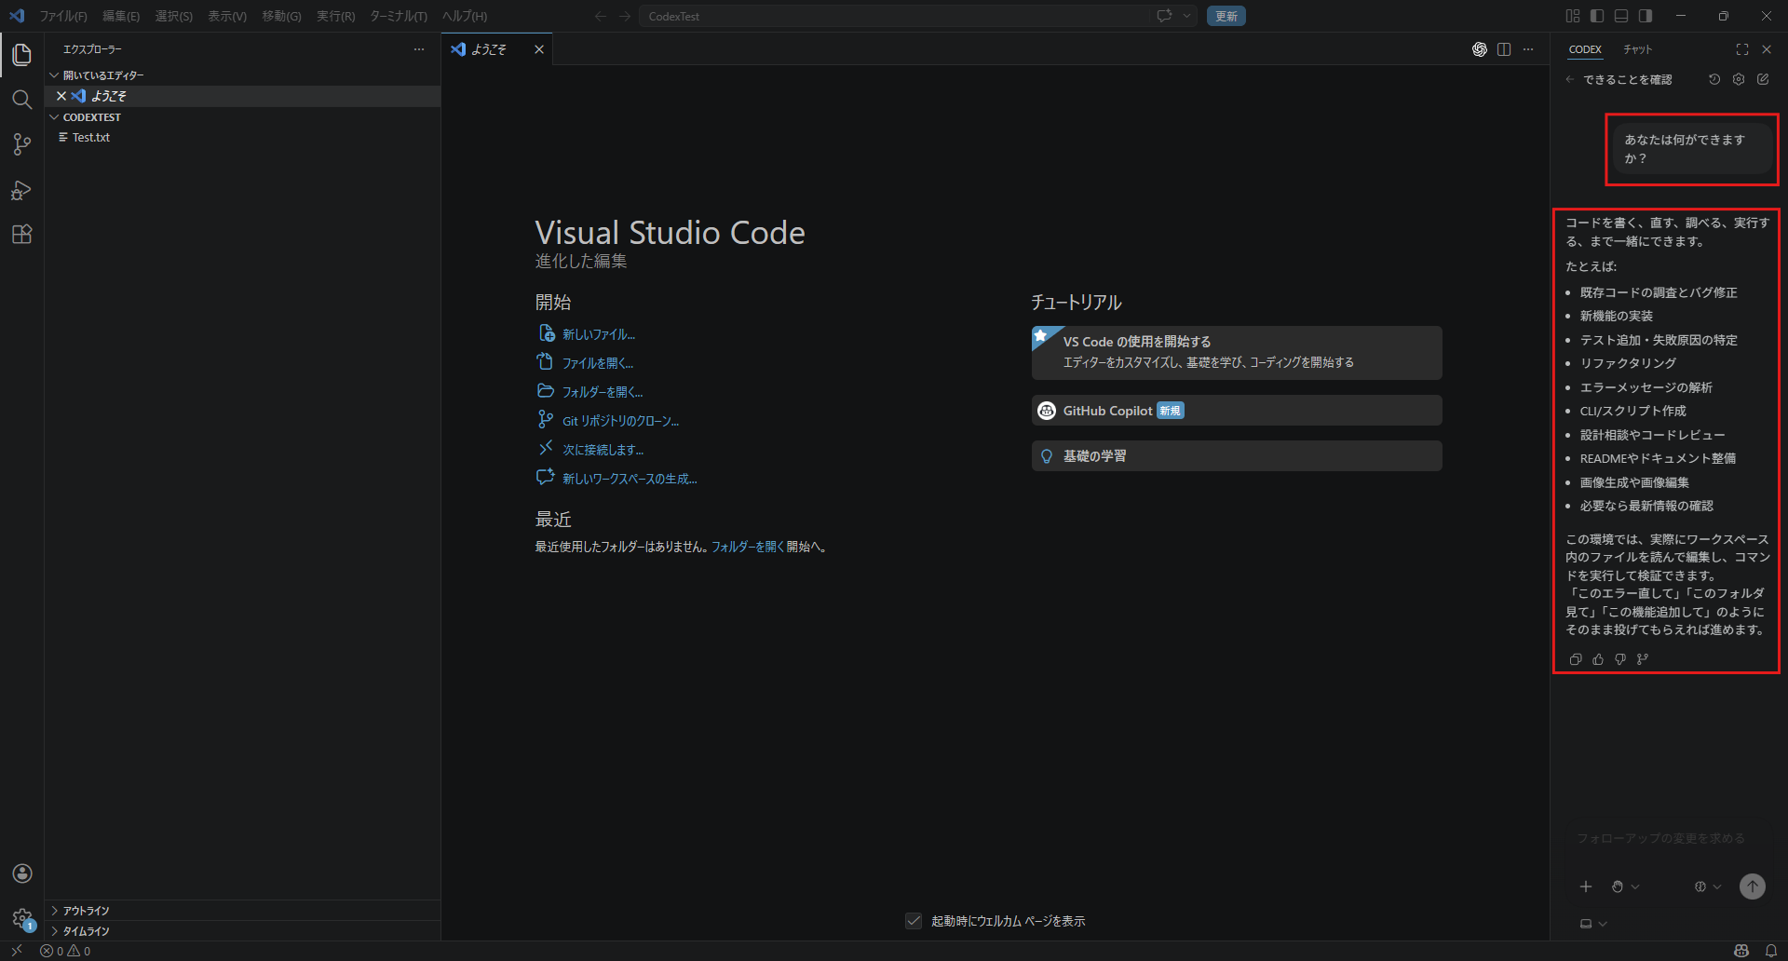1788x961 pixels.
Task: Open Codex task history clock icon
Action: 1713,80
